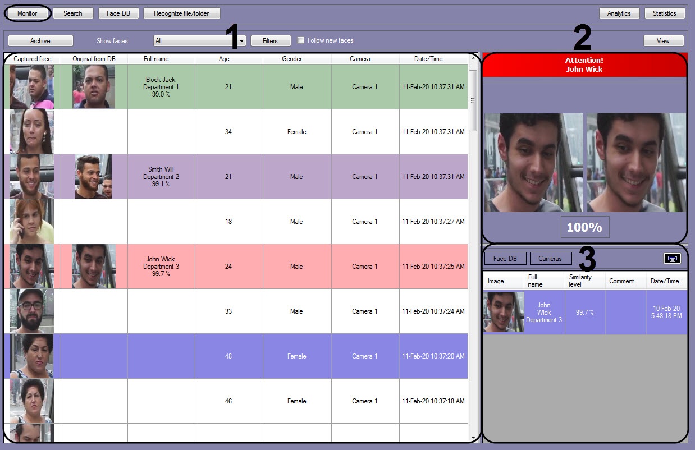Select Block Jack original DB photo
Image resolution: width=695 pixels, height=450 pixels.
pos(94,86)
